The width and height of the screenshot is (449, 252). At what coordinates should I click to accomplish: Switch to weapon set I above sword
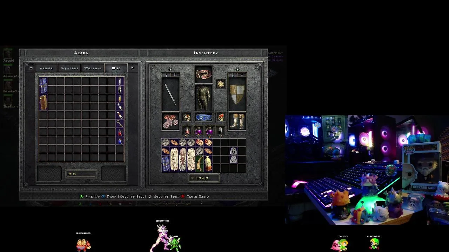pyautogui.click(x=166, y=75)
